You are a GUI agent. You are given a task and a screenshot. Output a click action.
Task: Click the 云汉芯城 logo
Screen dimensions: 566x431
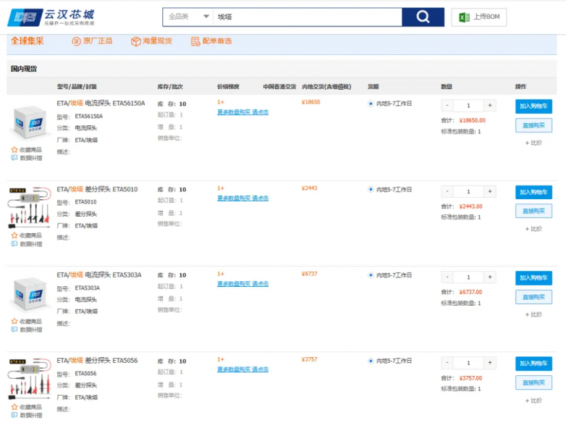tap(51, 17)
